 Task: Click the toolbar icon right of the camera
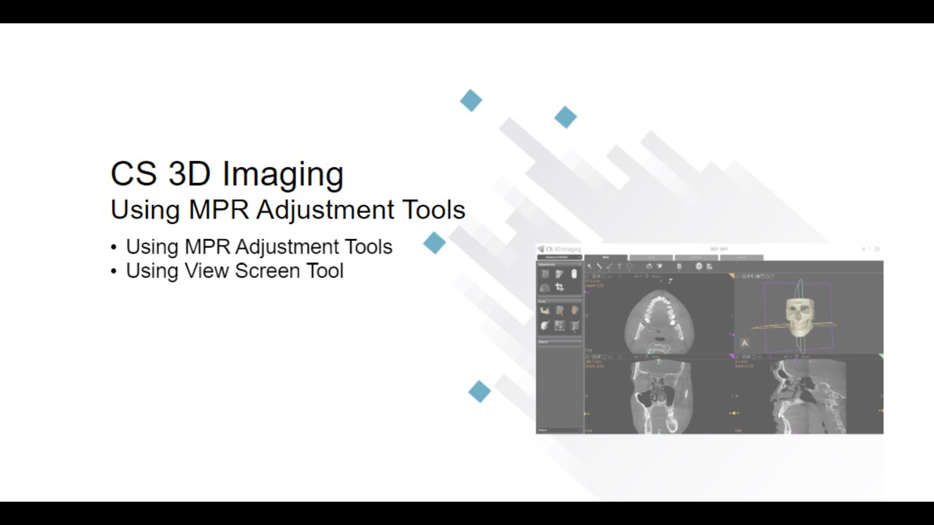(660, 266)
